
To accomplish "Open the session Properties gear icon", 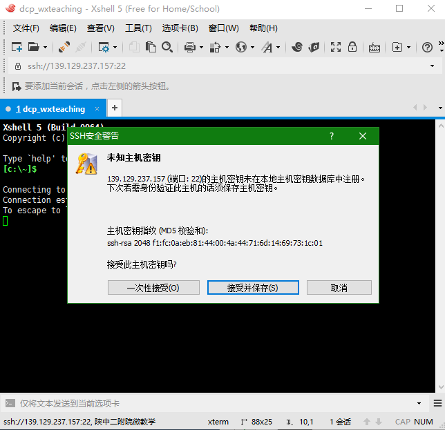I will click(104, 47).
